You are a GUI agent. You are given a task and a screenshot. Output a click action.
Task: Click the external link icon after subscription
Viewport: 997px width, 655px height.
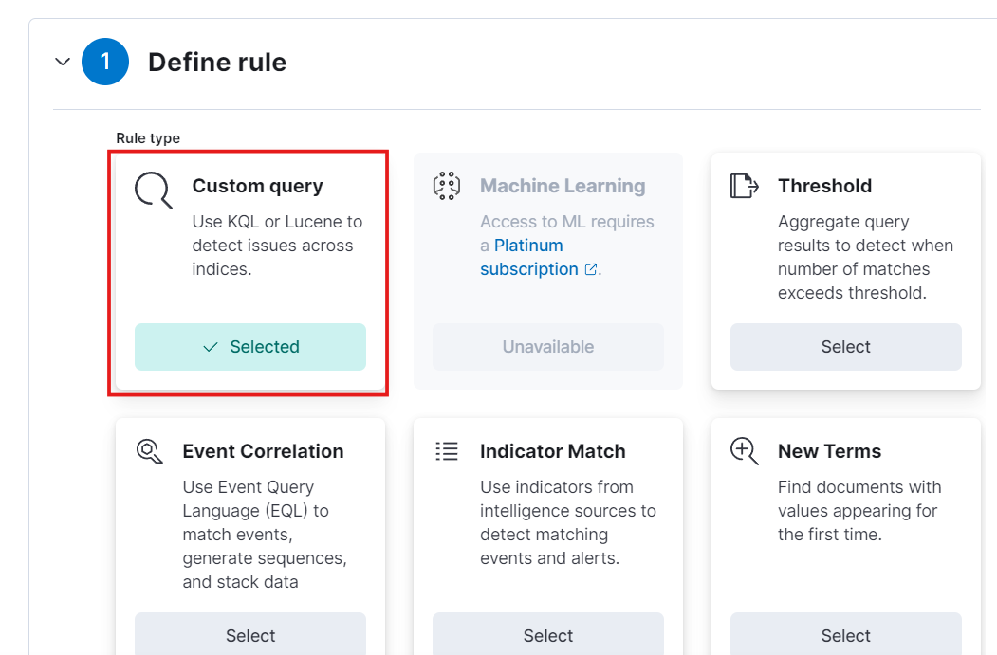point(591,269)
